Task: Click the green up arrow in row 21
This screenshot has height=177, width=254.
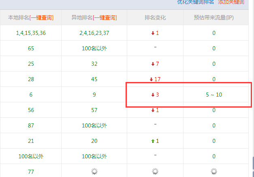Action: point(153,141)
